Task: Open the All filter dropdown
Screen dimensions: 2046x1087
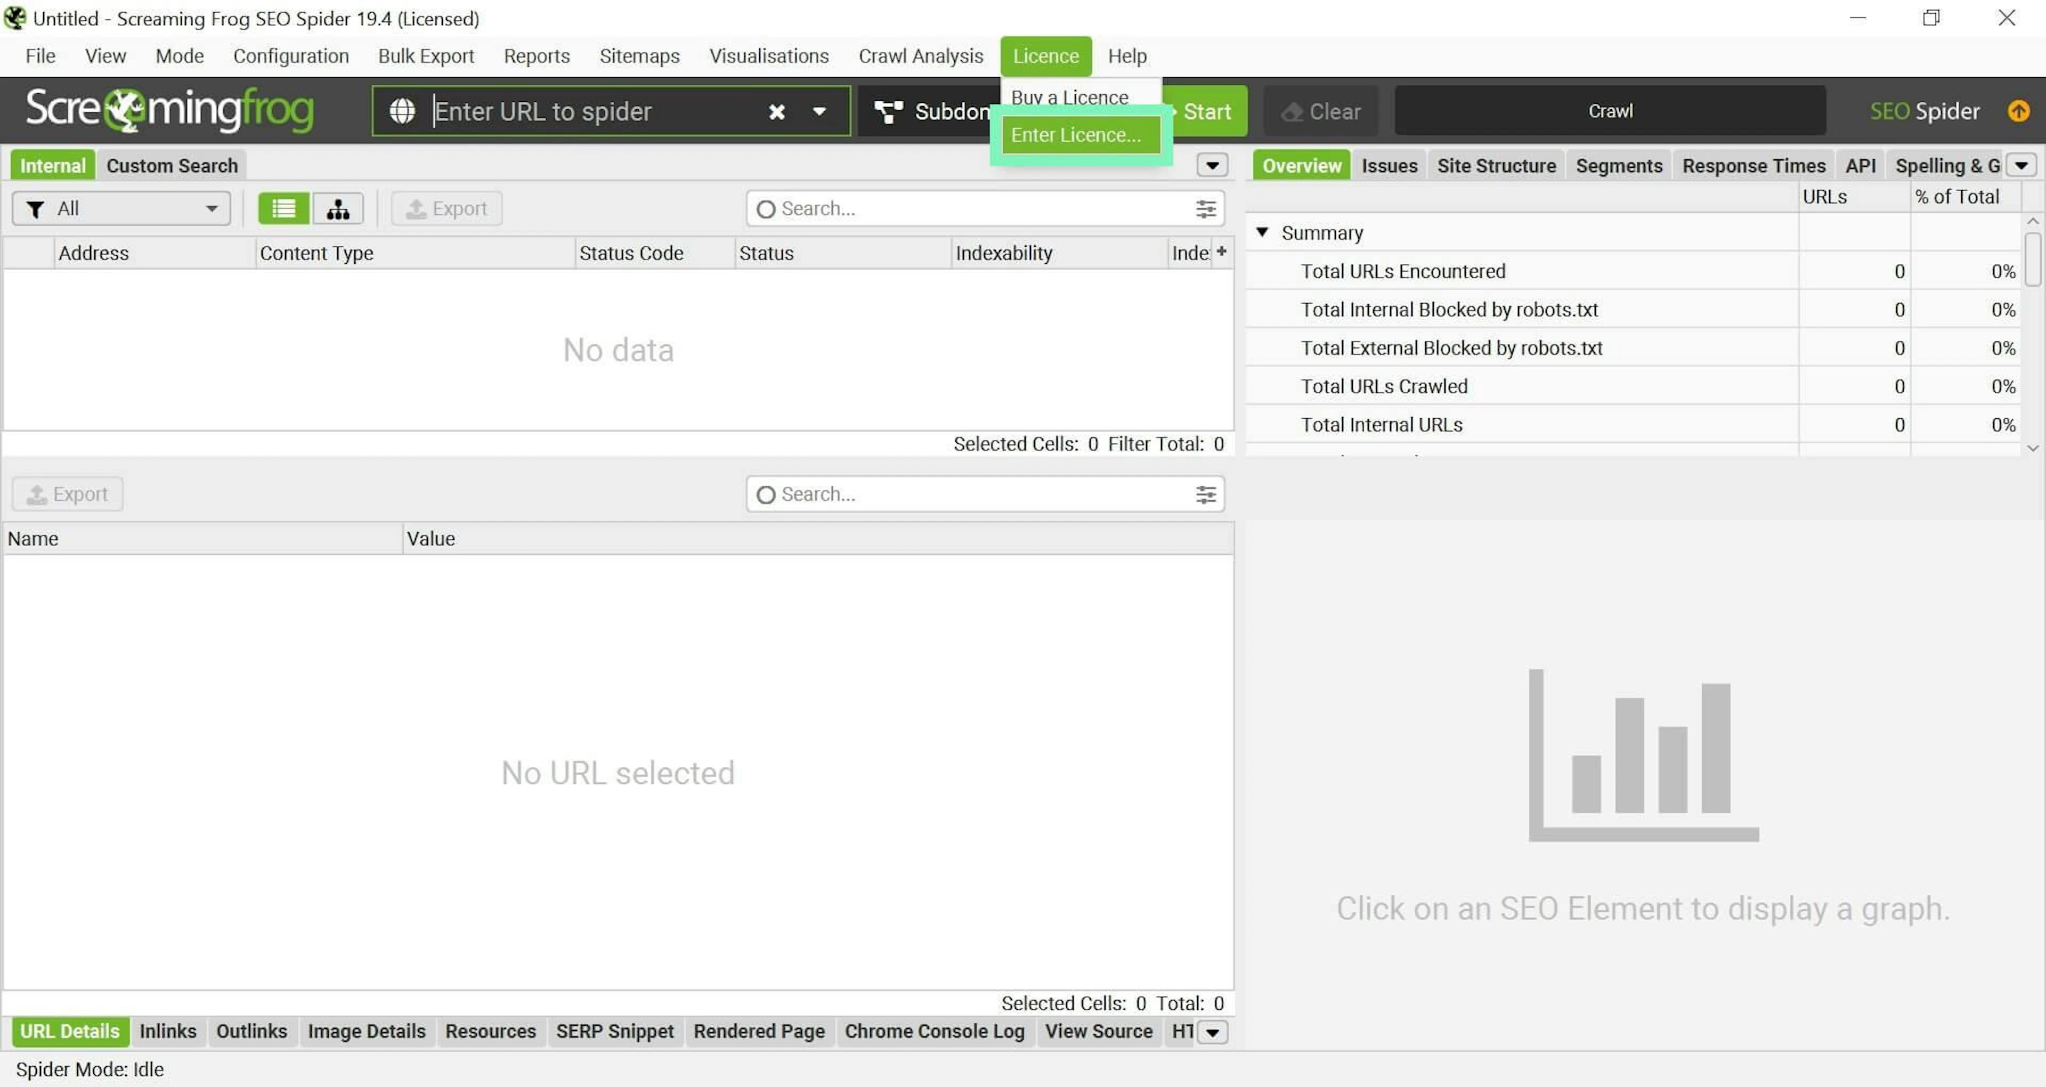Action: pos(121,208)
